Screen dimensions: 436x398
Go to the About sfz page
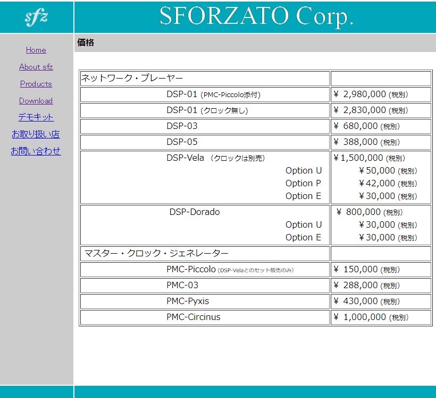pyautogui.click(x=36, y=67)
